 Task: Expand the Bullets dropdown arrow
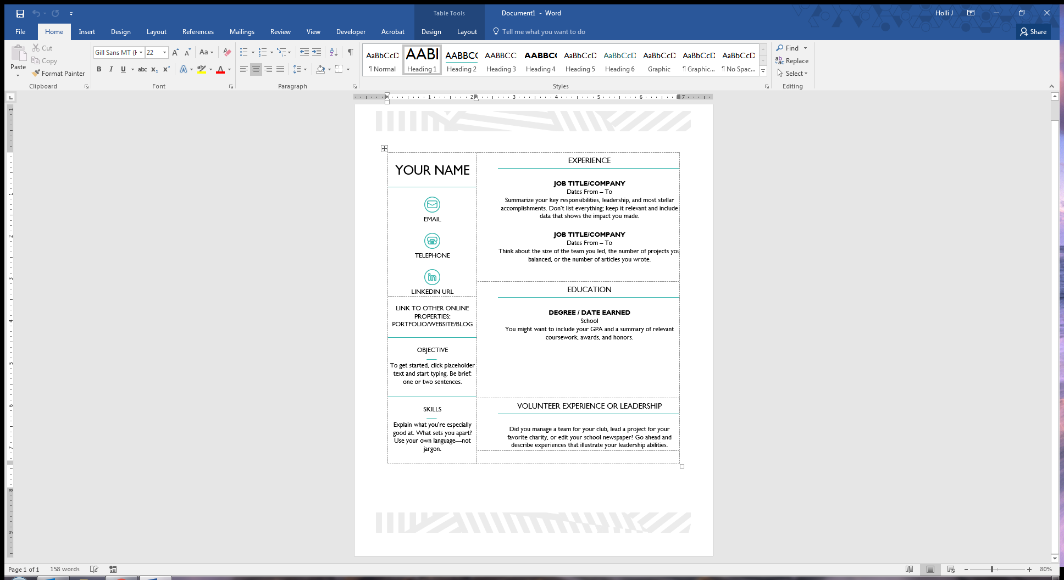253,53
